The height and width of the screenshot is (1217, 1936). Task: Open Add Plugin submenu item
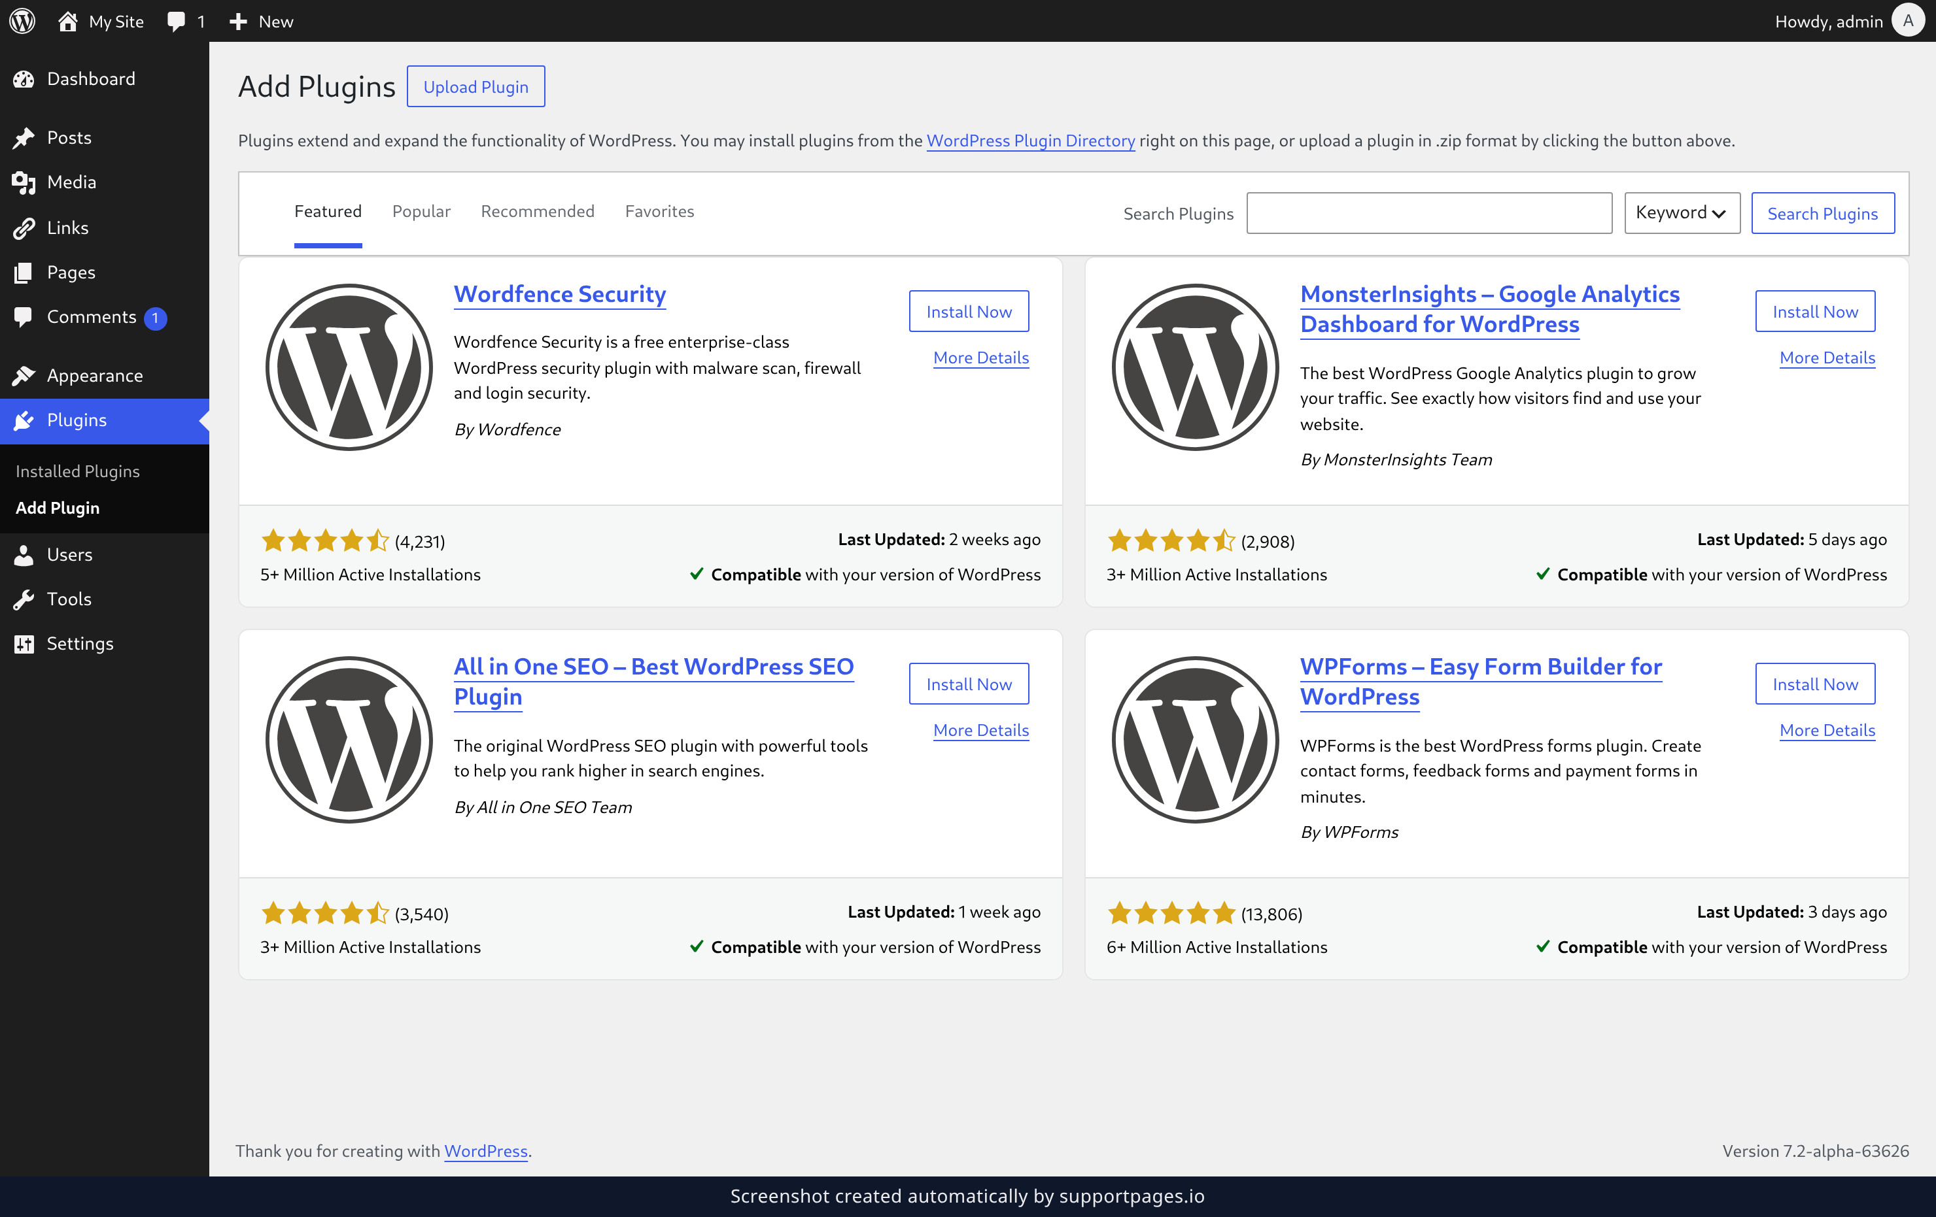pos(58,508)
